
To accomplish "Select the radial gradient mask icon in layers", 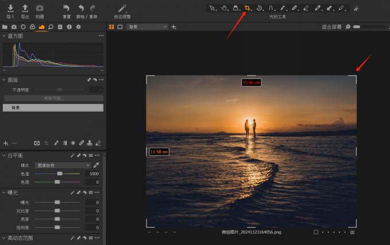I will click(73, 143).
